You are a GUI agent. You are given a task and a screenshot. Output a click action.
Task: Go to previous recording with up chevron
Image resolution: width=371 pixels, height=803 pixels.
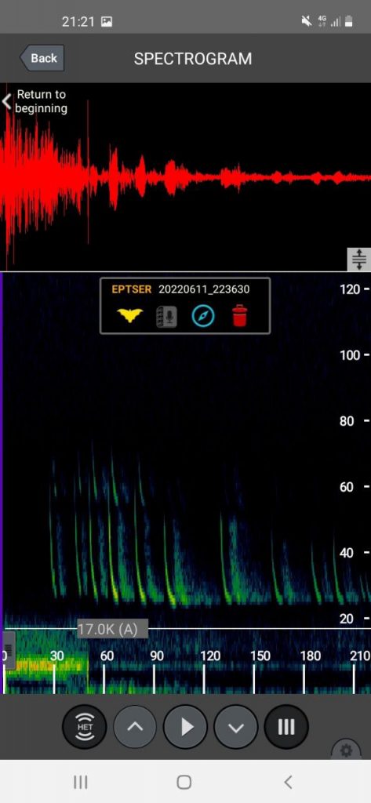pos(135,727)
